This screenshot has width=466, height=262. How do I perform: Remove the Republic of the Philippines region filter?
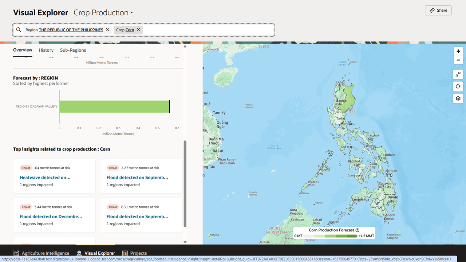(107, 29)
